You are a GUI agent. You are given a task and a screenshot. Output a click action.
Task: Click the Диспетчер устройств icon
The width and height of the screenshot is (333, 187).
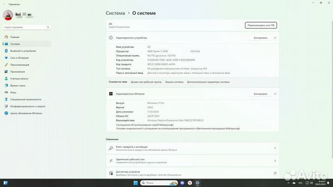[x=111, y=173]
